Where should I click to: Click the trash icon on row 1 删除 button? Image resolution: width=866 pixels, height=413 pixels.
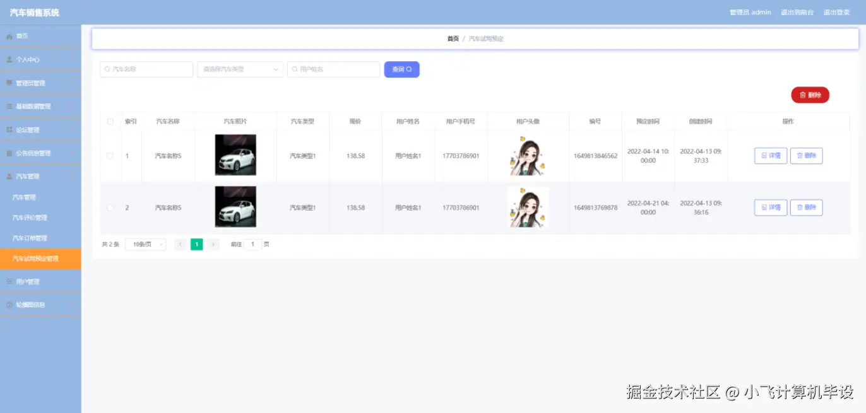(800, 156)
